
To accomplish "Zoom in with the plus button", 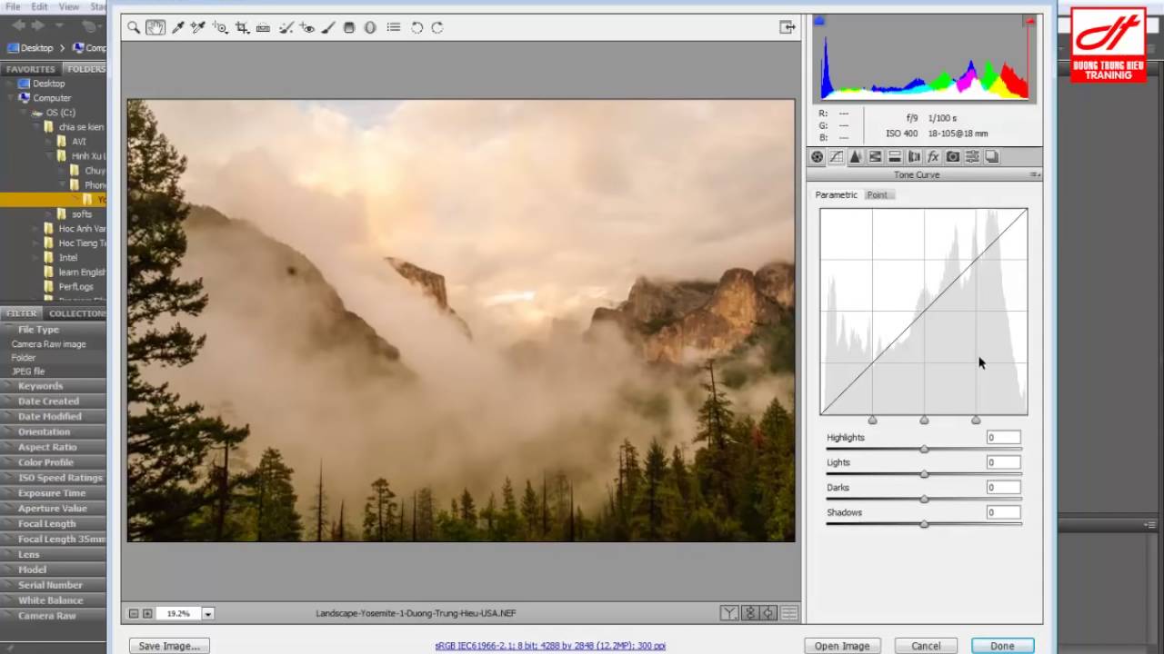I will tap(147, 614).
